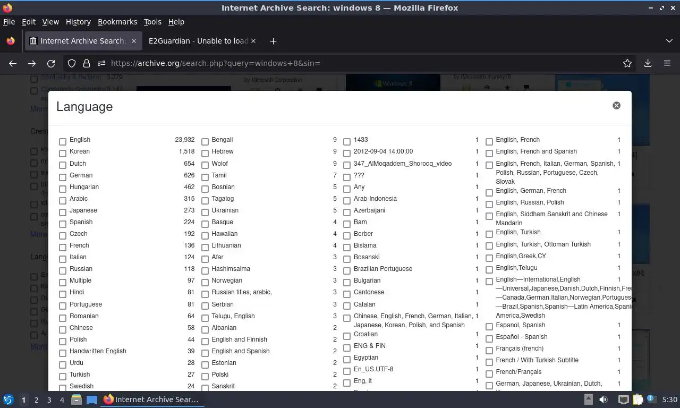680x408 pixels.
Task: Check the Korean language checkbox
Action: coord(63,153)
